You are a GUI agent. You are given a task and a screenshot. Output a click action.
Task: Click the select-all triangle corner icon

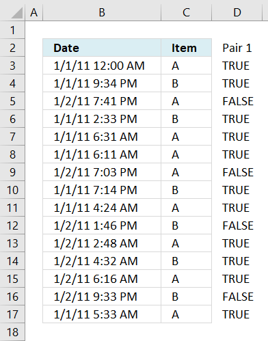coord(17,13)
